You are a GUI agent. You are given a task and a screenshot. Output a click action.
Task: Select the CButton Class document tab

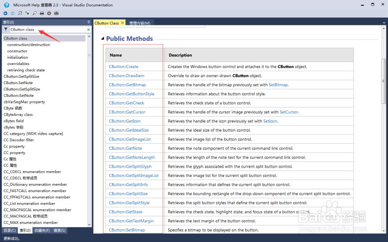point(107,23)
